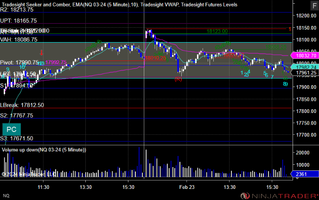Click the red (R) marker below candles
The width and height of the screenshot is (319, 200).
coord(178,79)
